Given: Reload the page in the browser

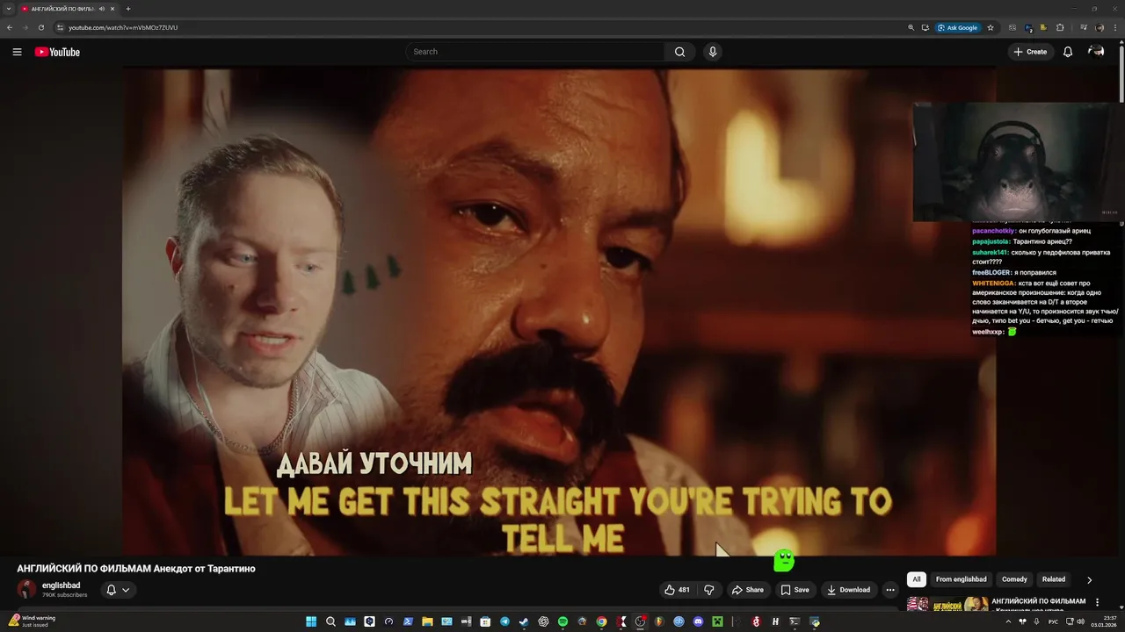Looking at the screenshot, I should pos(40,27).
